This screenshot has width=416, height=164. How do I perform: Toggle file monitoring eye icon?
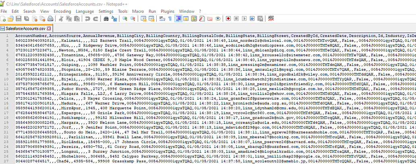tap(217, 18)
